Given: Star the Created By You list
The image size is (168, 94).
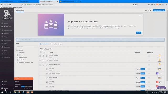Looking at the screenshot, I should [x=17, y=60].
